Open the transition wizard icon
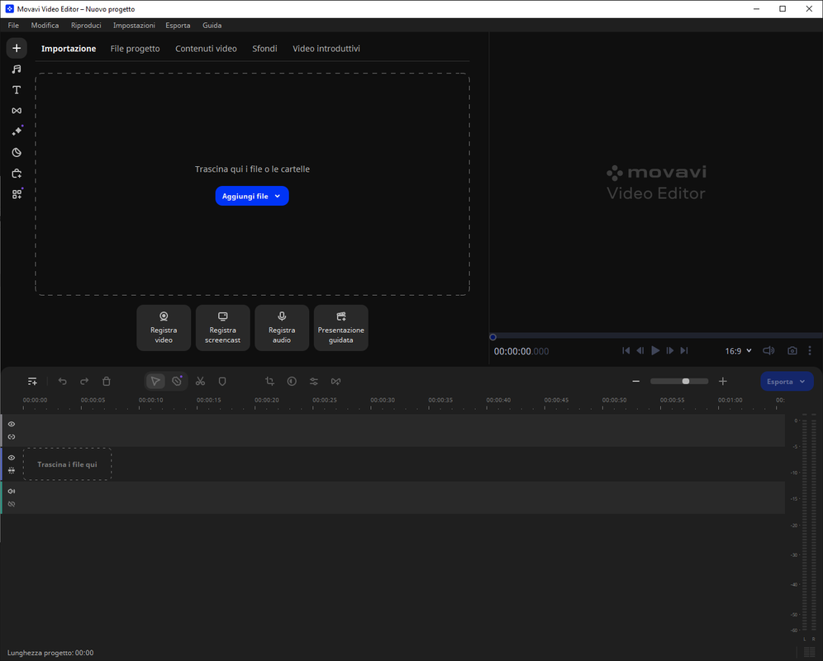This screenshot has height=661, width=823. pyautogui.click(x=336, y=381)
